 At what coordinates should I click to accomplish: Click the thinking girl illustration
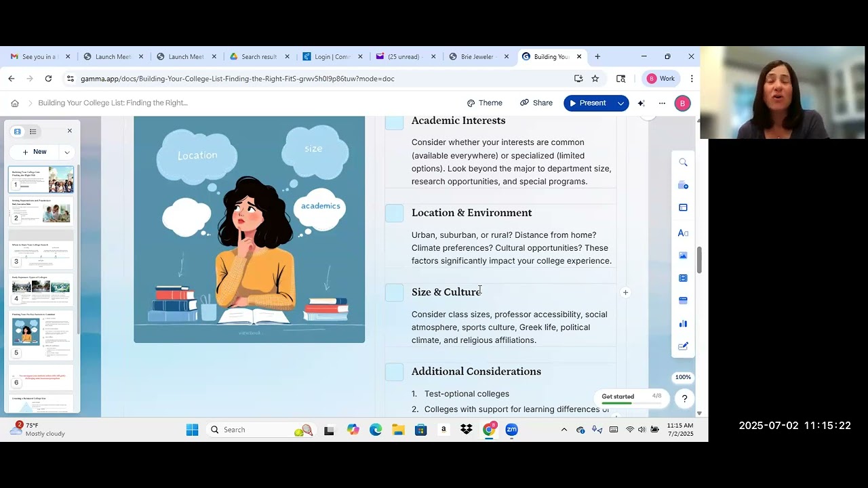pyautogui.click(x=249, y=229)
